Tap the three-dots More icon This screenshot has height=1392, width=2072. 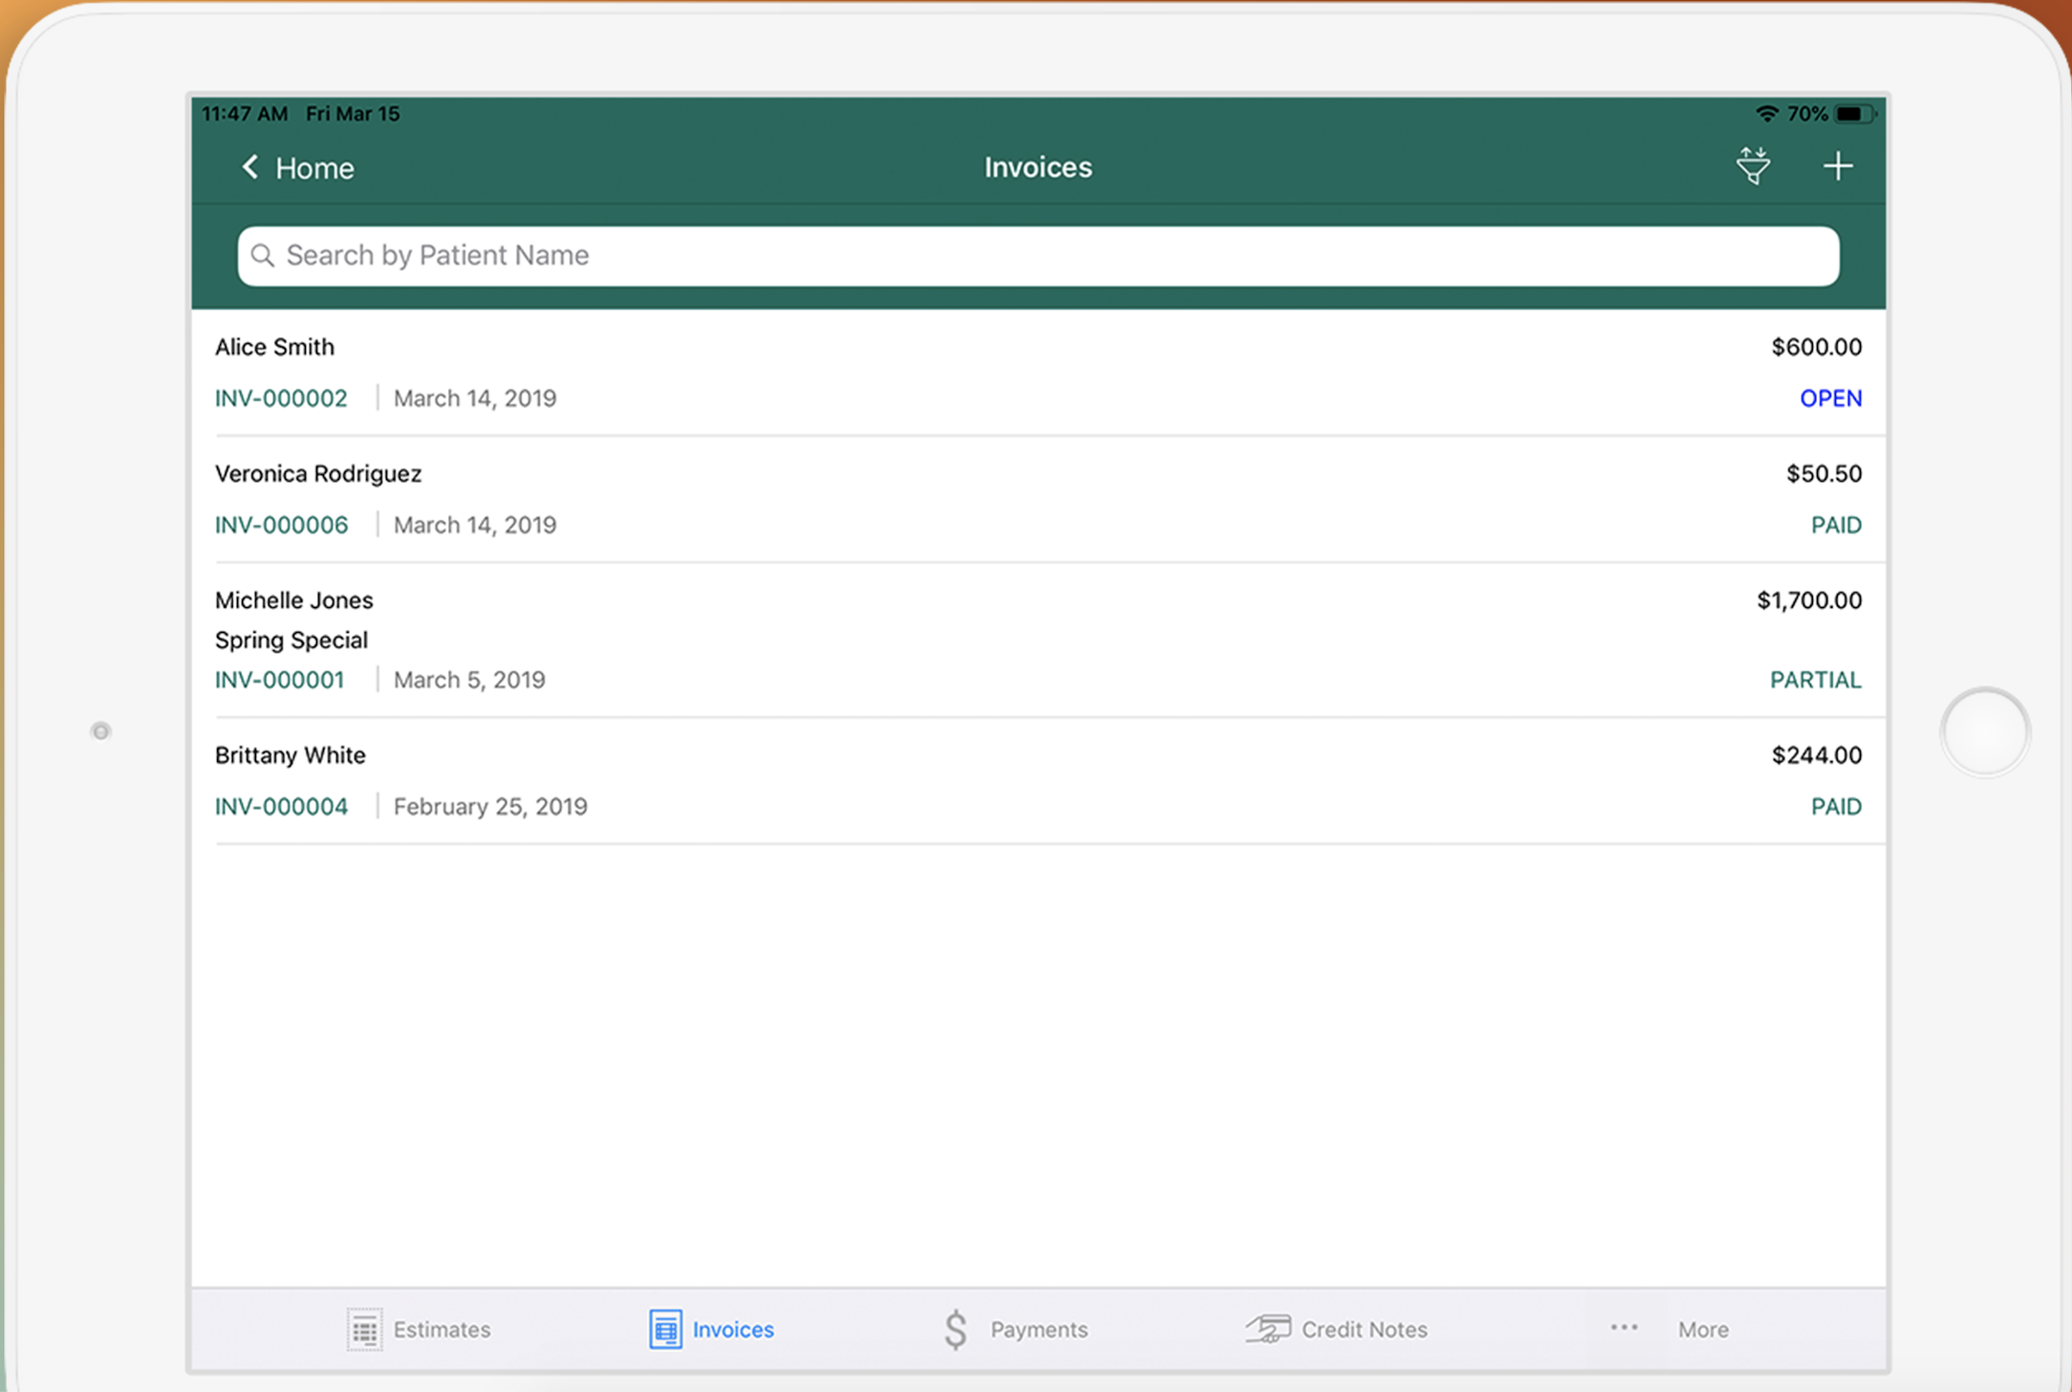pyautogui.click(x=1624, y=1328)
